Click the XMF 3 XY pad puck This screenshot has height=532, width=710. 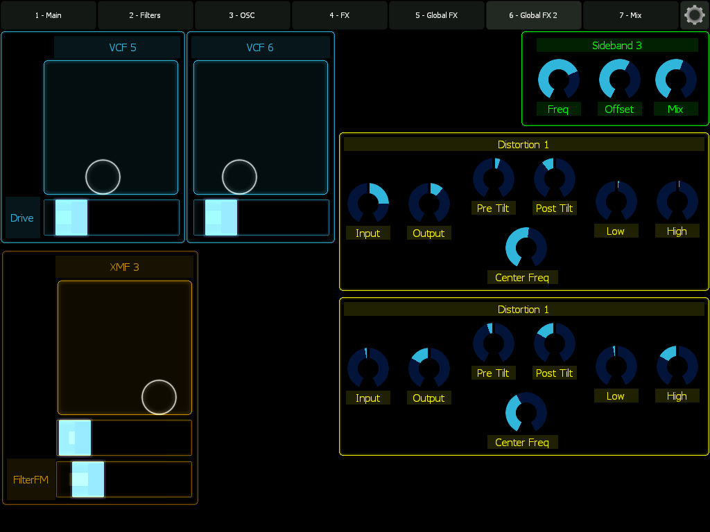click(x=159, y=397)
